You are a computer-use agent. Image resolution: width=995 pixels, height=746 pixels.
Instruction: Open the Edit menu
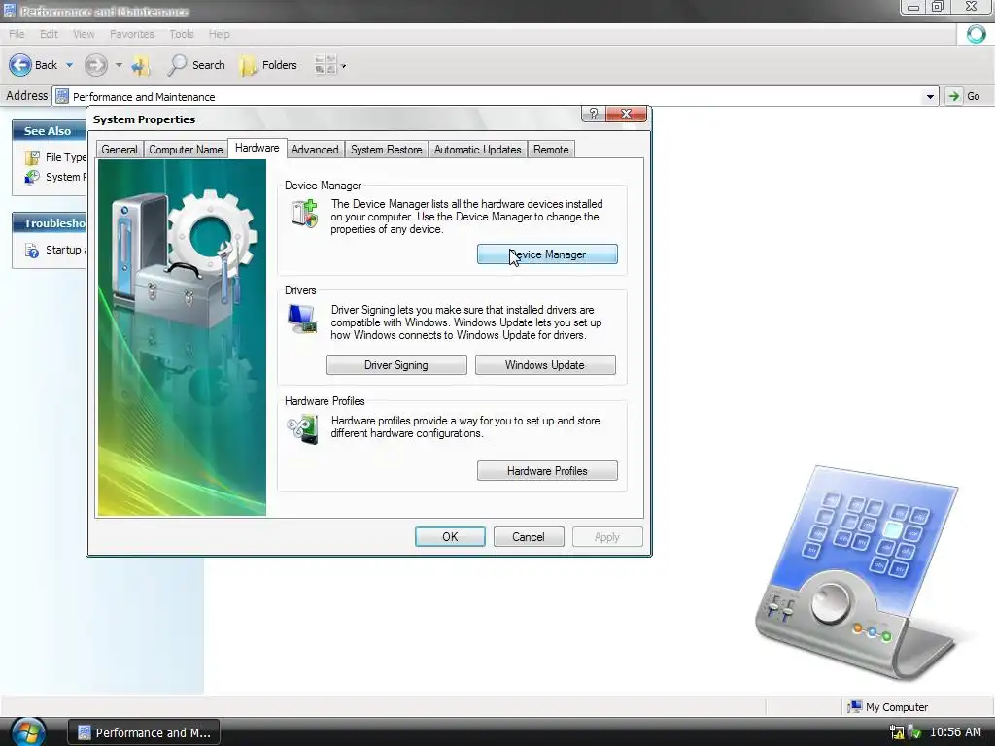point(49,34)
